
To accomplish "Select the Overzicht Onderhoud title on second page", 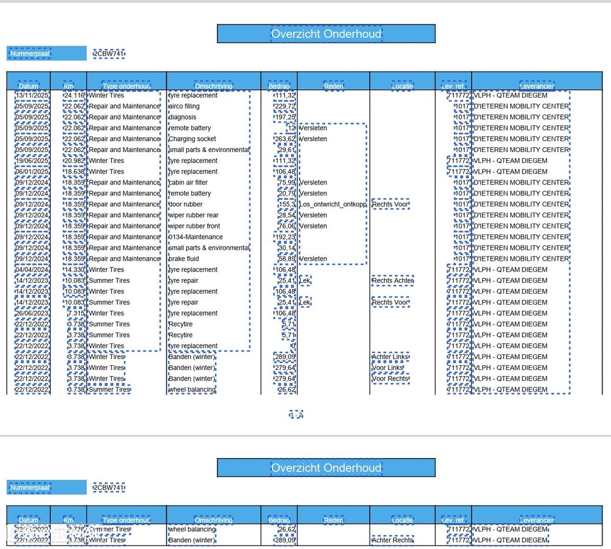I will click(326, 468).
